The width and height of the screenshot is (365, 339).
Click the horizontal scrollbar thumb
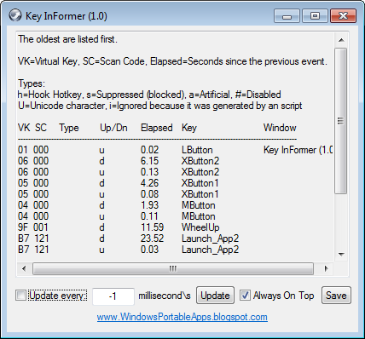173,268
